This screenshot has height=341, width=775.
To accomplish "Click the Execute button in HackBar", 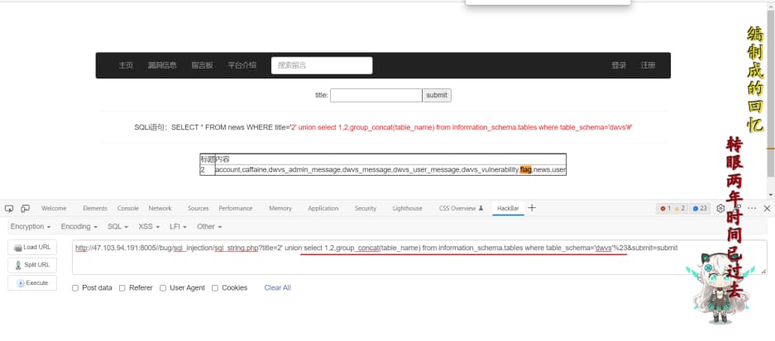I will tap(32, 282).
